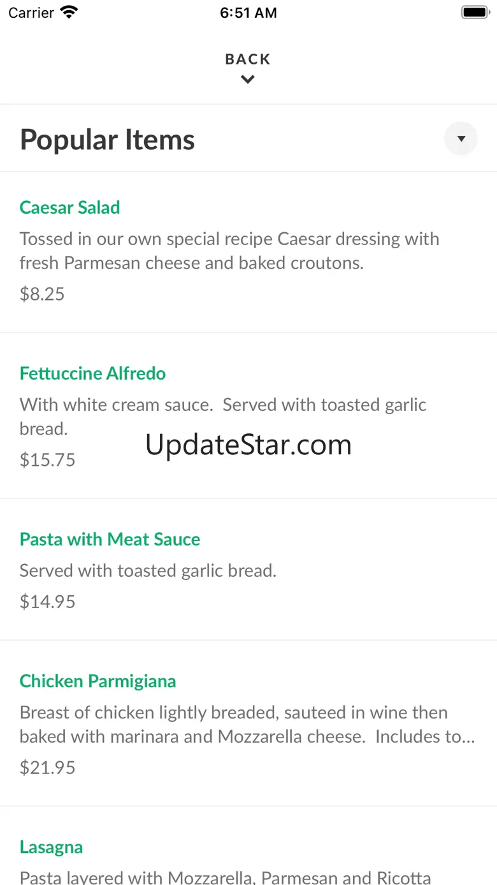Tap the Lasagna description text
Screen dimensions: 497x885
click(x=226, y=877)
